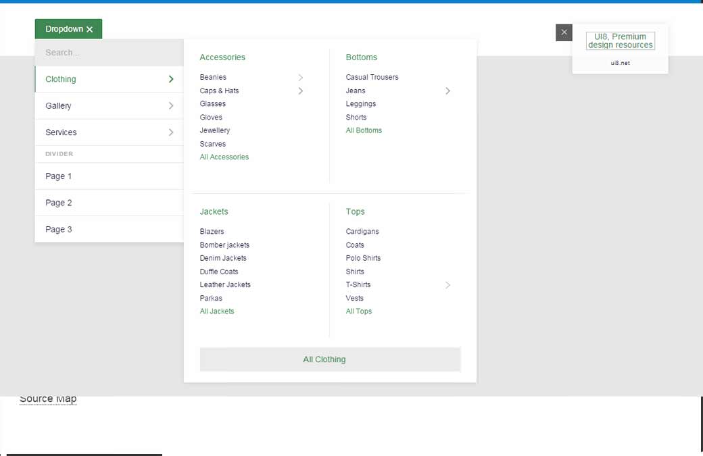Choose Leggings under Bottoms
The image size is (703, 456).
point(360,103)
